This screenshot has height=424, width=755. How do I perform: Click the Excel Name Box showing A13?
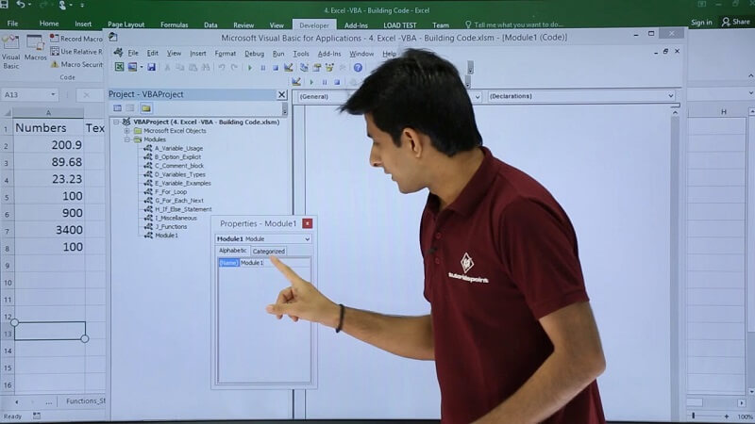click(x=28, y=95)
